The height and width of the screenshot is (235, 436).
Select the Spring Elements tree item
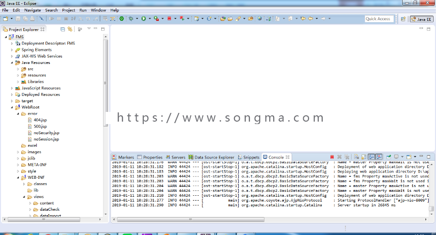coord(36,50)
